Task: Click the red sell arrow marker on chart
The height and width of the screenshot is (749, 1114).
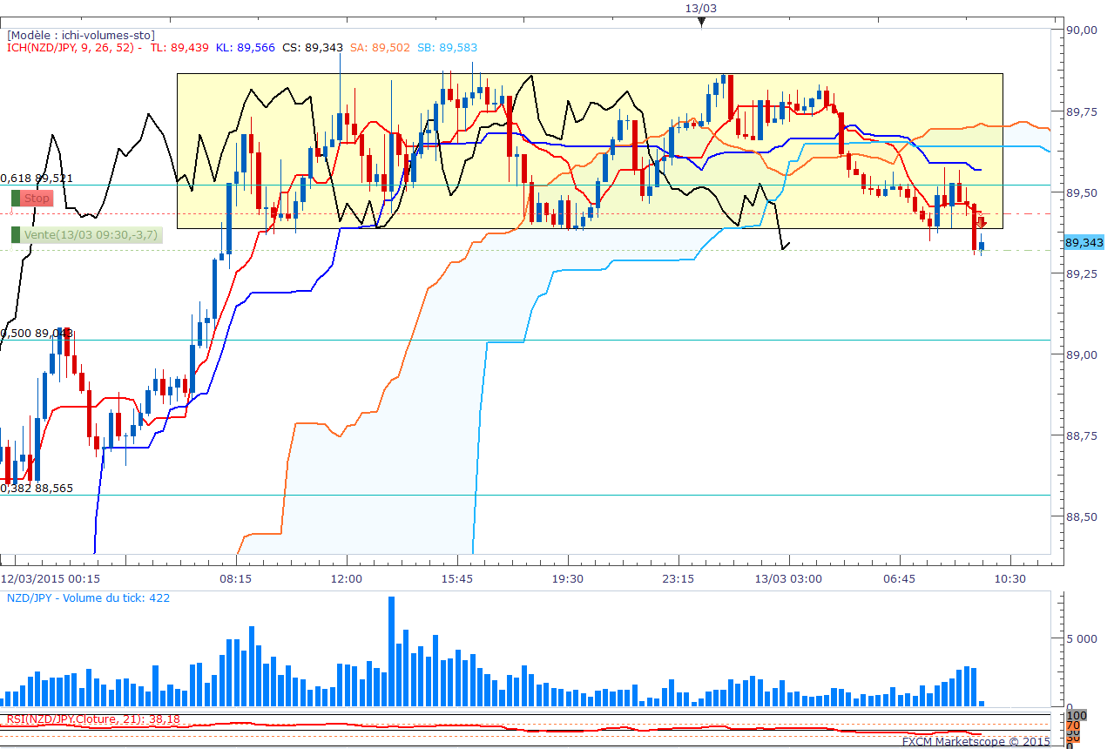Action: [x=981, y=223]
